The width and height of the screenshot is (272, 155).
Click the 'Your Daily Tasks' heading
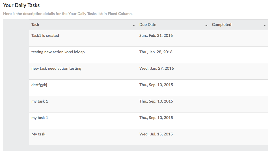(x=21, y=5)
